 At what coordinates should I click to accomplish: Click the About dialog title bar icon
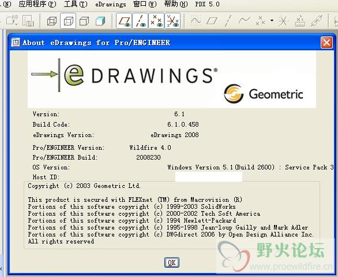(16, 42)
